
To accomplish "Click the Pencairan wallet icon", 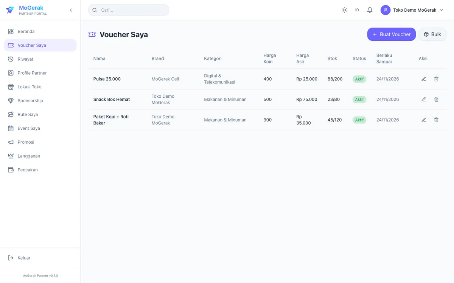I will point(11,170).
